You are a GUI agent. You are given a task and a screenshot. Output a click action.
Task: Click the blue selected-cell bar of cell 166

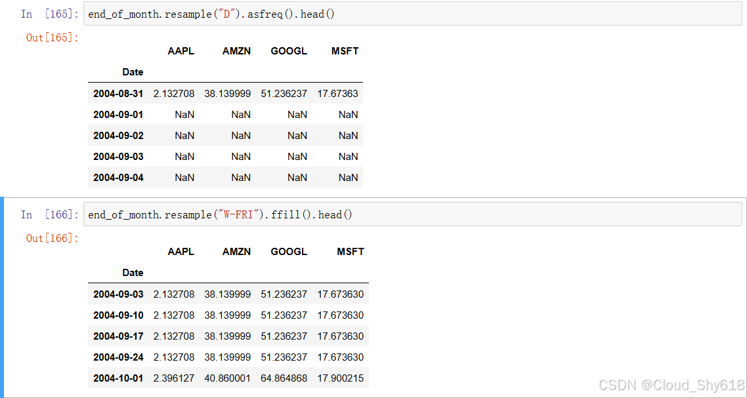[x=2, y=297]
